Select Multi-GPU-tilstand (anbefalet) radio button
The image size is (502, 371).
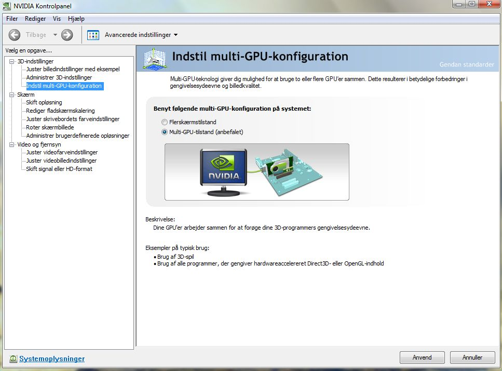[165, 132]
